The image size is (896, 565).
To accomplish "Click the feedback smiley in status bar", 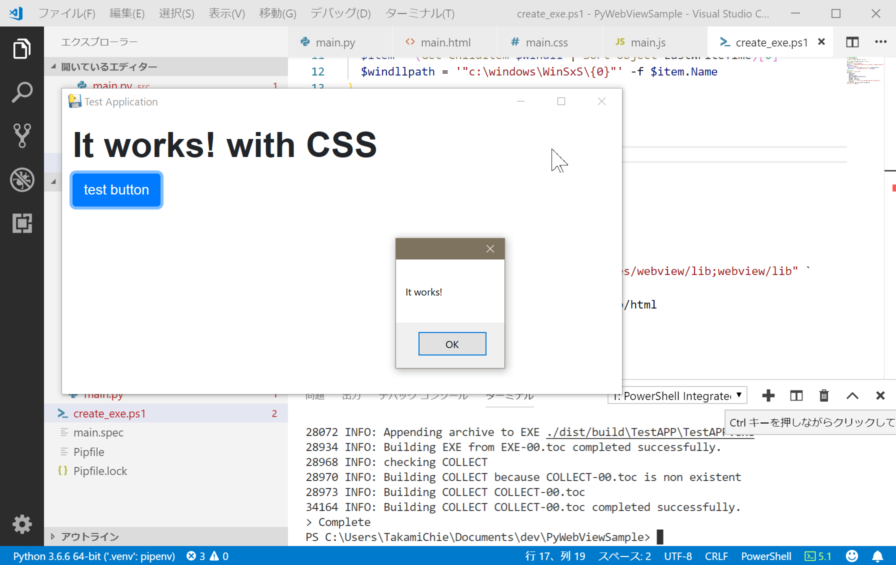I will 852,556.
